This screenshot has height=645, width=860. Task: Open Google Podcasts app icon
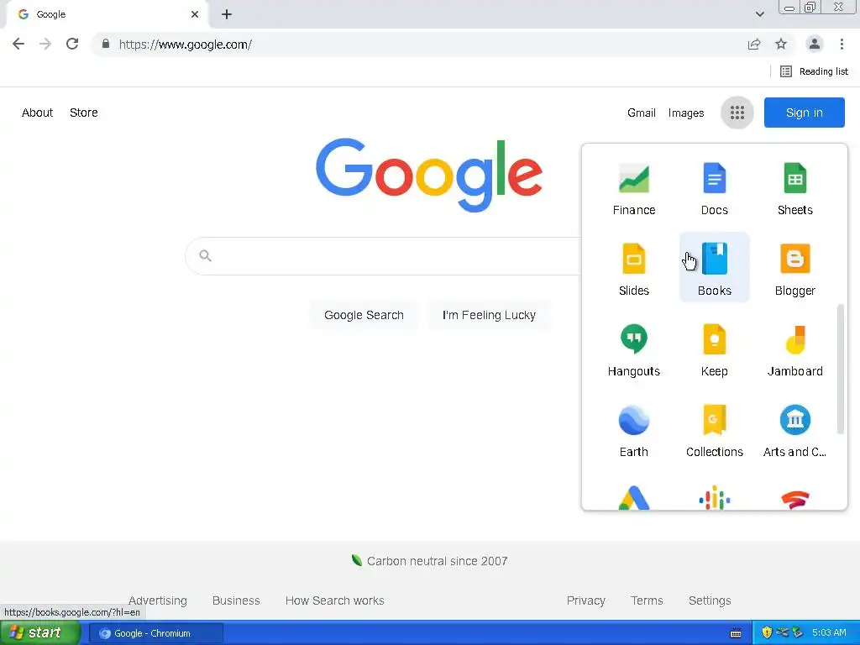coord(714,498)
